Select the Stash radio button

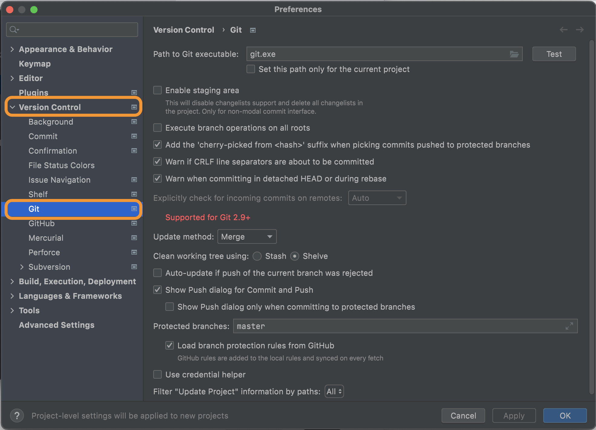(257, 256)
